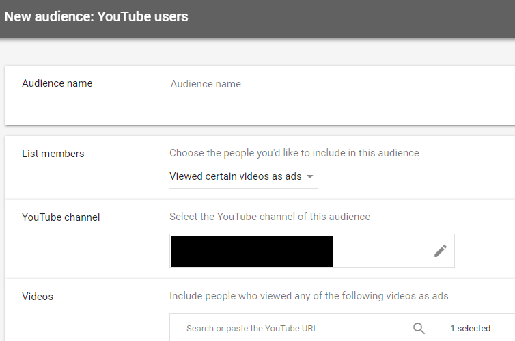Screen dimensions: 515x341
Task: Click the empty area of the channel selector box
Action: pyautogui.click(x=382, y=251)
